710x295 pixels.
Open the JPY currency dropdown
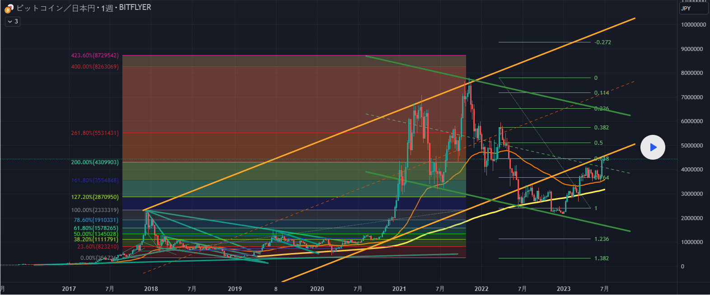point(693,9)
